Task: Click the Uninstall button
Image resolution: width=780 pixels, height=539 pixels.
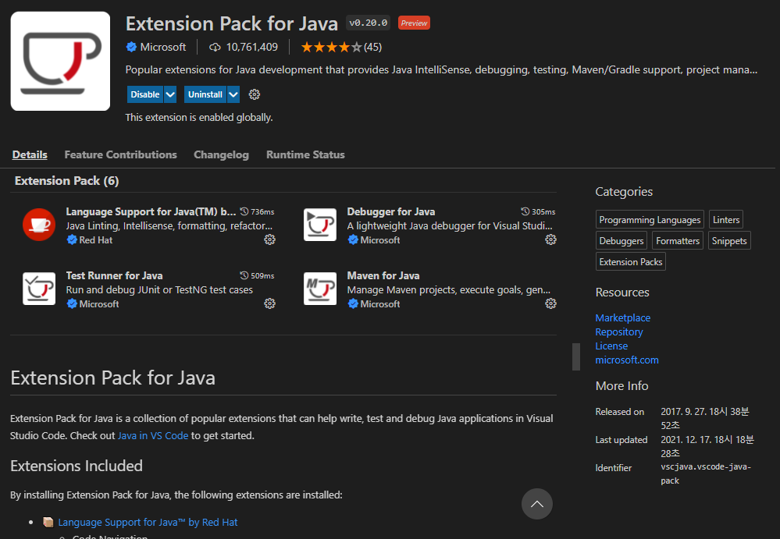Action: (205, 94)
